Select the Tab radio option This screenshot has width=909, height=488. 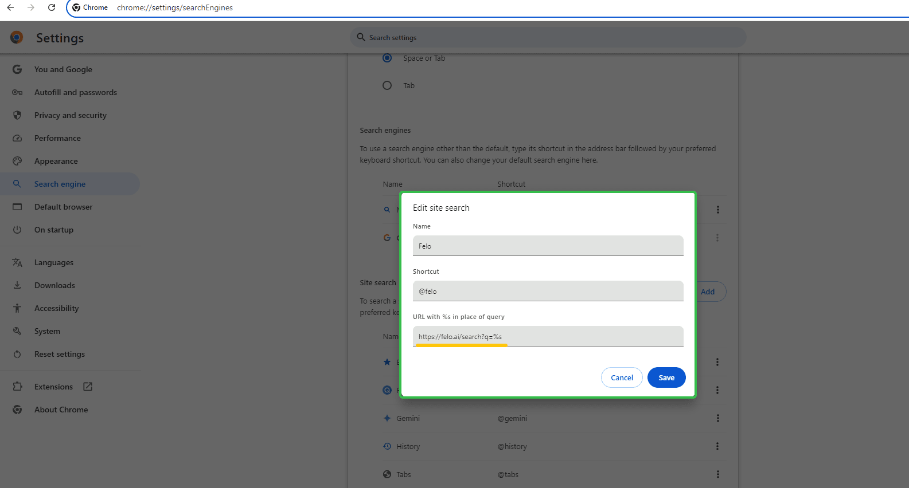tap(387, 85)
